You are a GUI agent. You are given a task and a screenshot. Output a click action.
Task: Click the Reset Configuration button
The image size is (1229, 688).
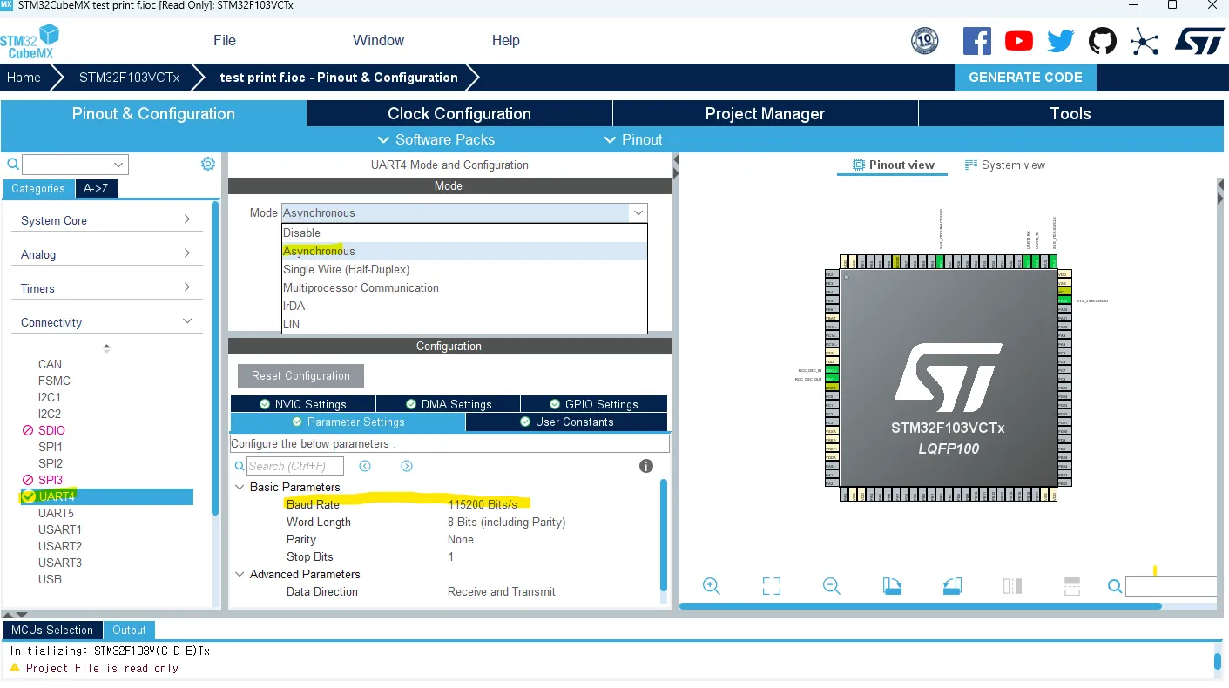(x=300, y=375)
